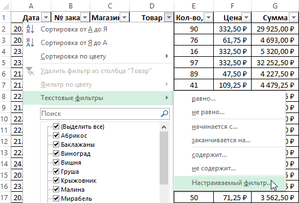
Task: Open the Магазин column filter dropdown
Action: coord(125,17)
